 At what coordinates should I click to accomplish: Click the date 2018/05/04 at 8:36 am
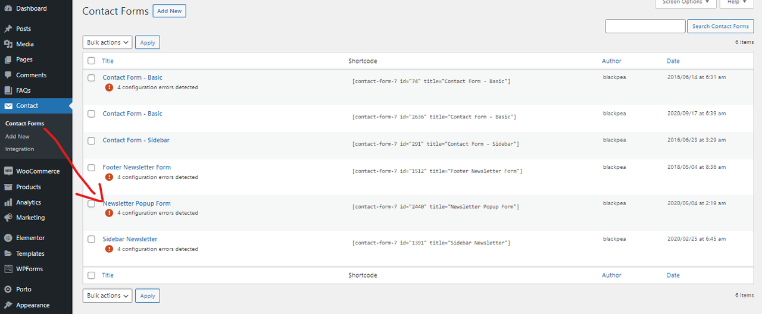point(697,167)
